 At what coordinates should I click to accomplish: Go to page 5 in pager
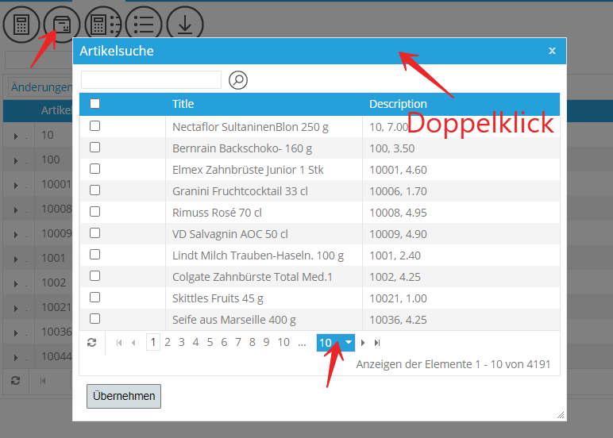click(x=210, y=343)
